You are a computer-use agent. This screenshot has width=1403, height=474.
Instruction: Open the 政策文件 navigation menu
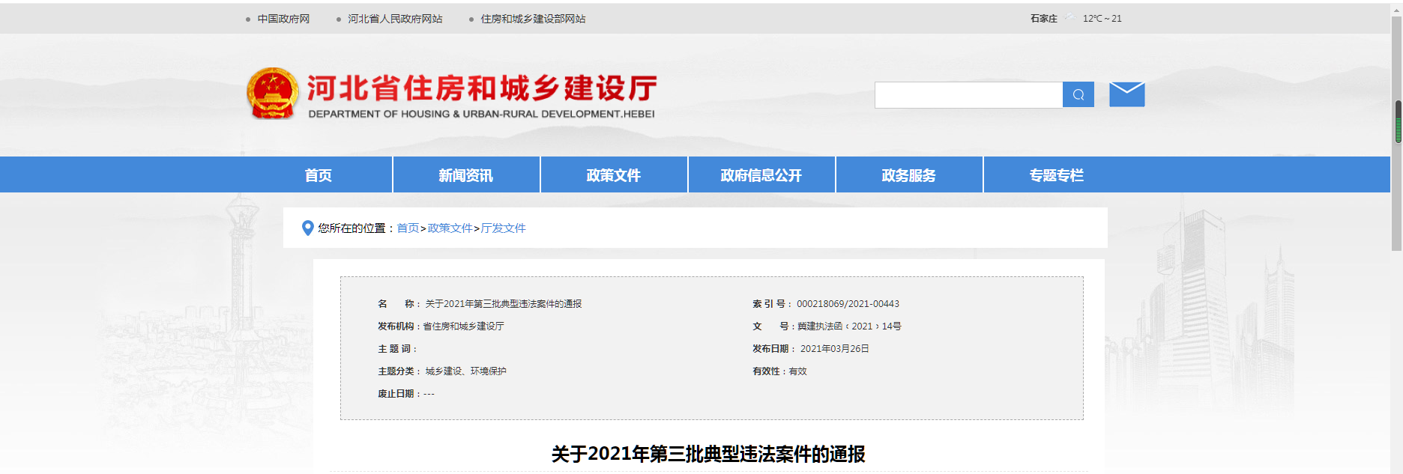click(x=613, y=174)
